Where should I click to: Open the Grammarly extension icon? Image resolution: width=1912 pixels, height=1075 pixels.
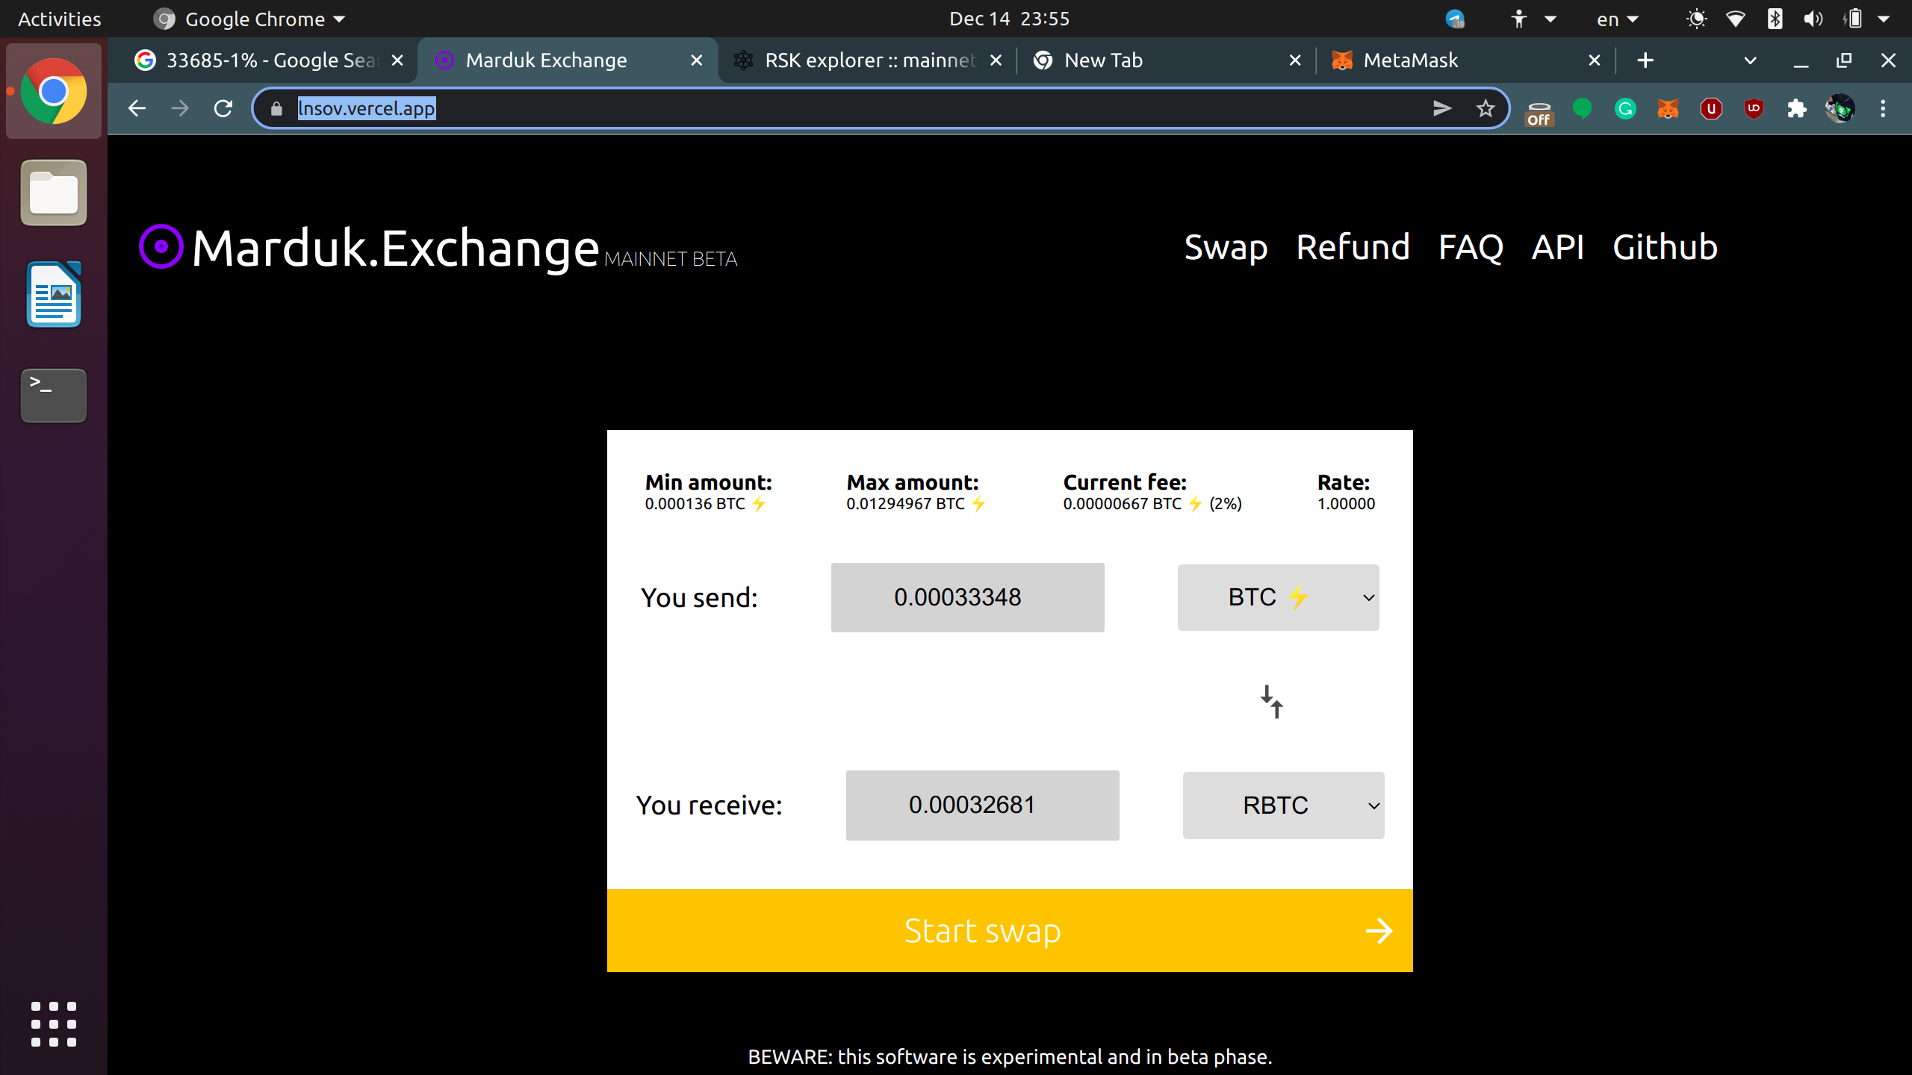[1625, 109]
